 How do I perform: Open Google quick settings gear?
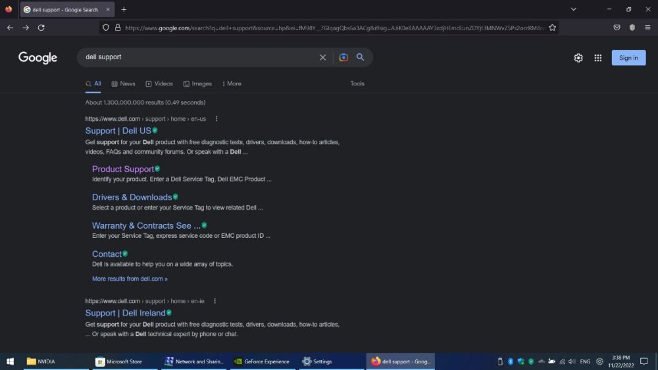click(578, 58)
